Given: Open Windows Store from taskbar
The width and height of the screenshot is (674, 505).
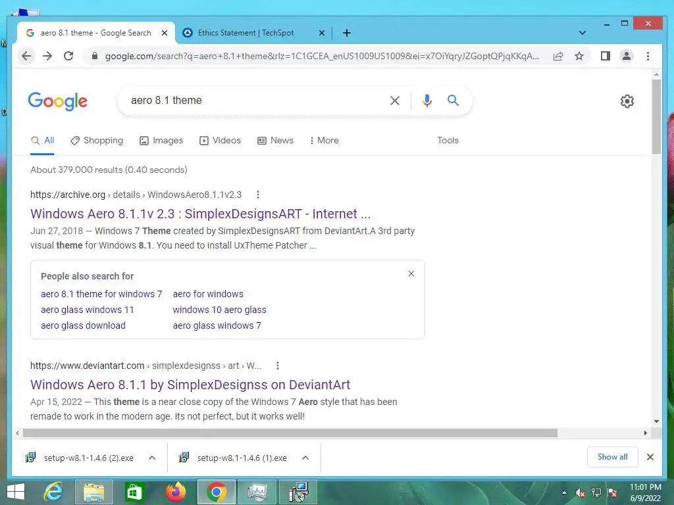Looking at the screenshot, I should click(134, 492).
